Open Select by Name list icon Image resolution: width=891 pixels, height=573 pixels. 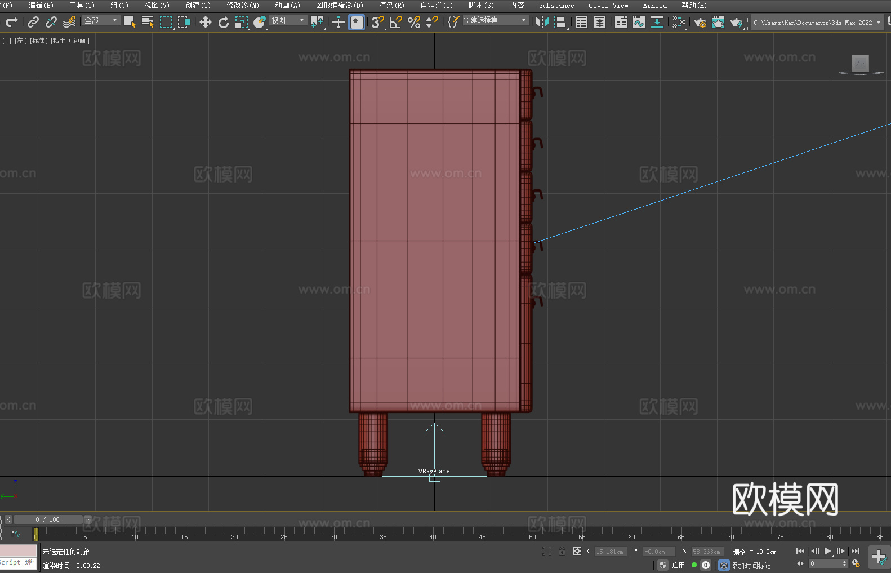click(148, 22)
